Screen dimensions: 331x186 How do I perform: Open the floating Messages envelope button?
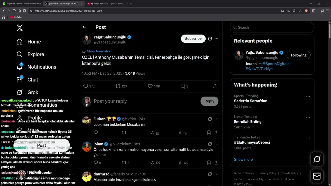[317, 176]
